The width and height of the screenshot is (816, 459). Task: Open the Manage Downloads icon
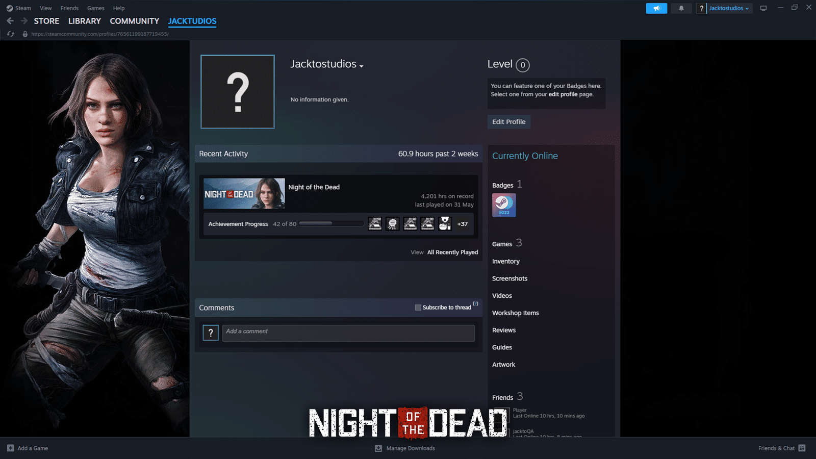tap(378, 448)
